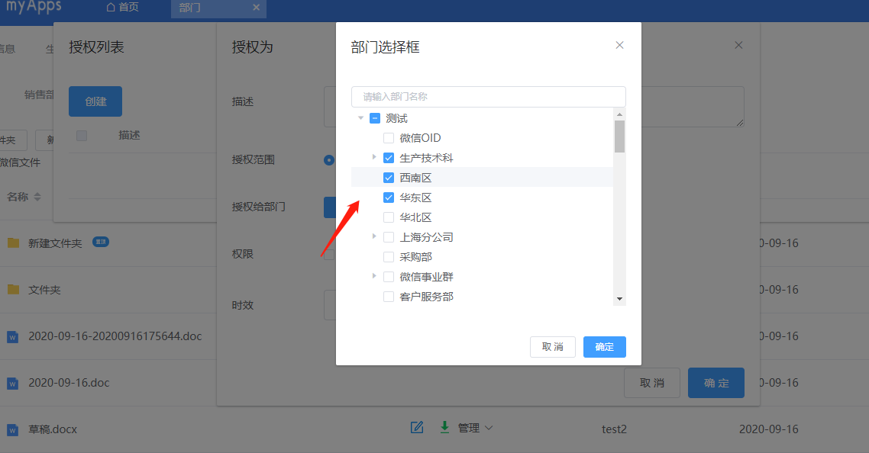Screen dimensions: 869x453
Task: Toggle the select-all checkbox in 授权列表 header
Action: point(82,136)
